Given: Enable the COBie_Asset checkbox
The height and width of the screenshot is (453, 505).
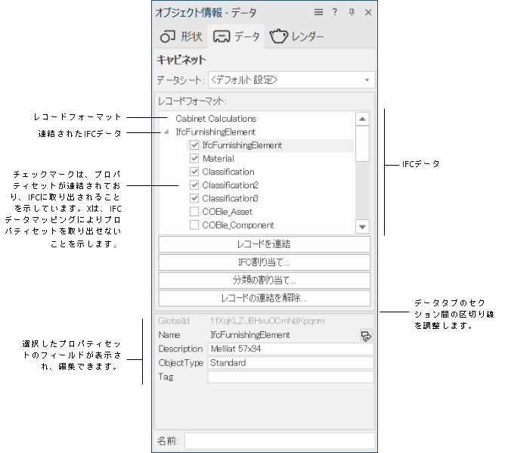Looking at the screenshot, I should pos(194,211).
